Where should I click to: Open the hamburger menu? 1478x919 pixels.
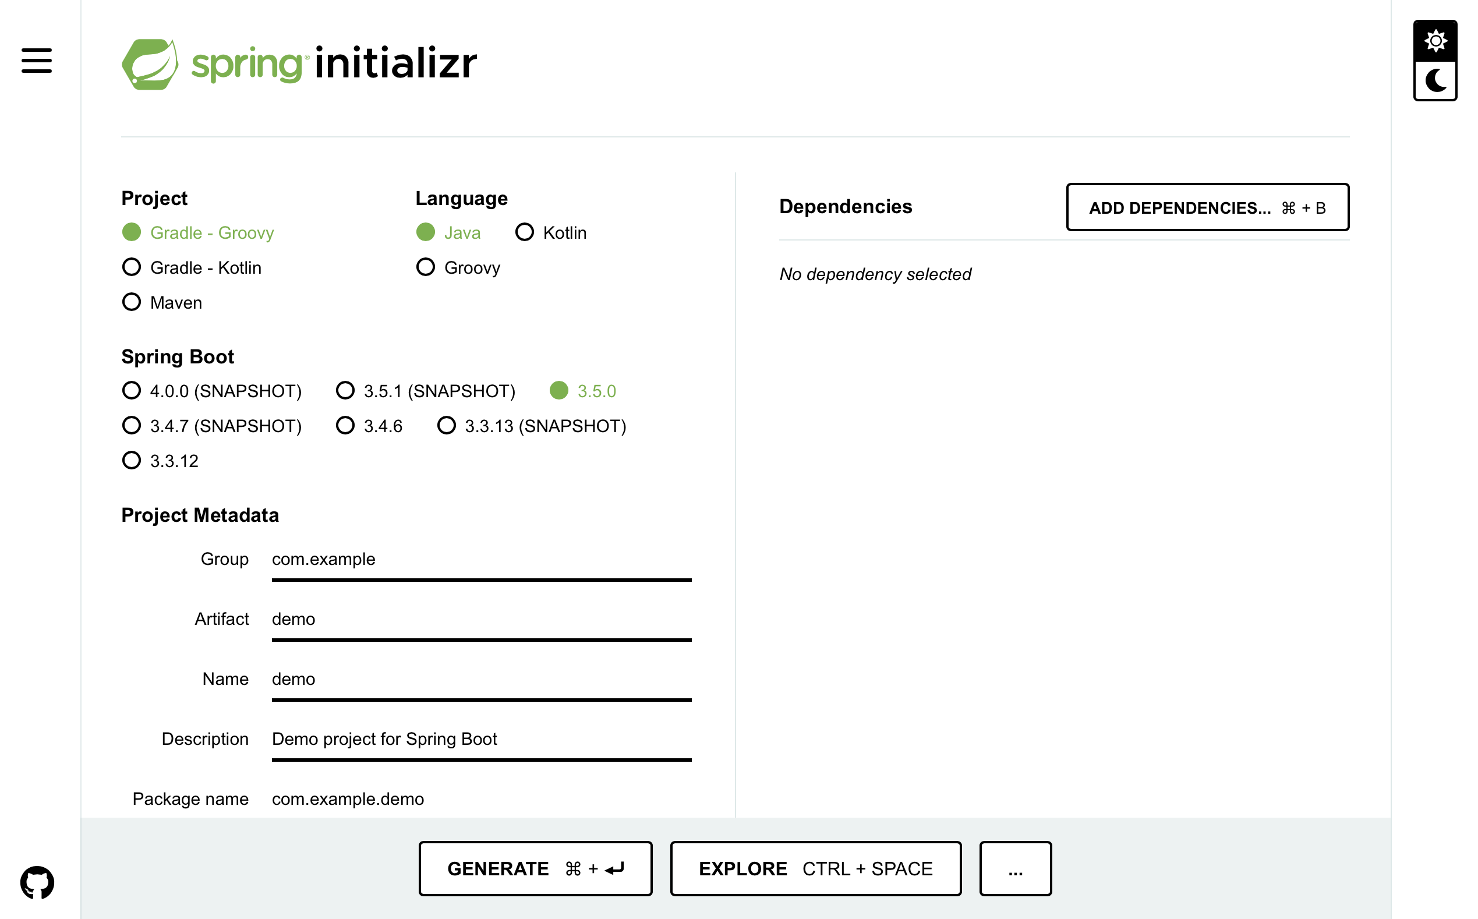pyautogui.click(x=37, y=61)
